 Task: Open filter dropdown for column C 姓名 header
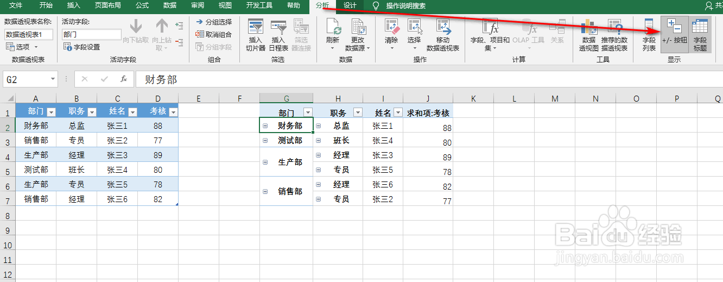[132, 112]
